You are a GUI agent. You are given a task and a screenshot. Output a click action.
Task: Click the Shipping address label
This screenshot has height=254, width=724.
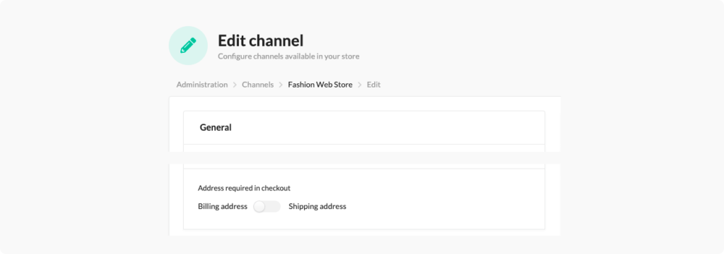317,207
